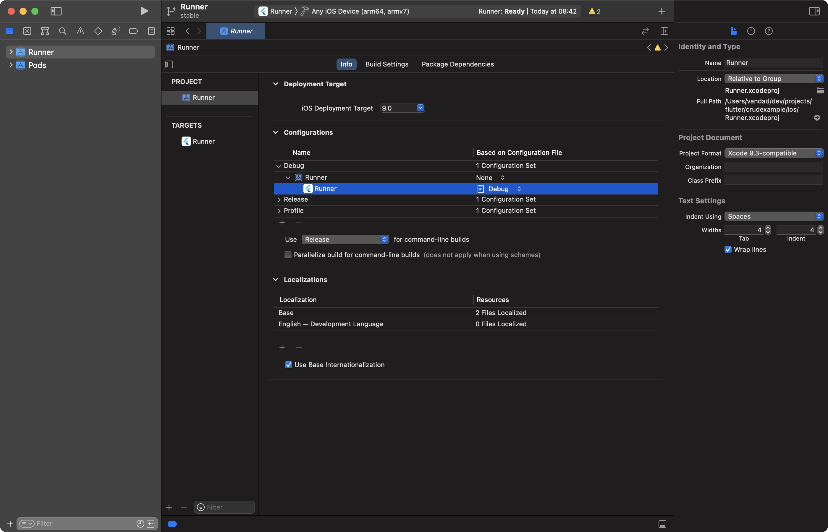The width and height of the screenshot is (828, 532).
Task: Click the Runner scheme icon in toolbar
Action: tap(262, 11)
